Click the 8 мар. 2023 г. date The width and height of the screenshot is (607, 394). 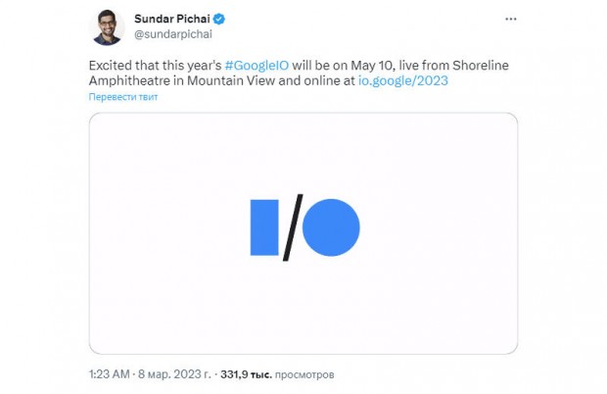tap(174, 374)
